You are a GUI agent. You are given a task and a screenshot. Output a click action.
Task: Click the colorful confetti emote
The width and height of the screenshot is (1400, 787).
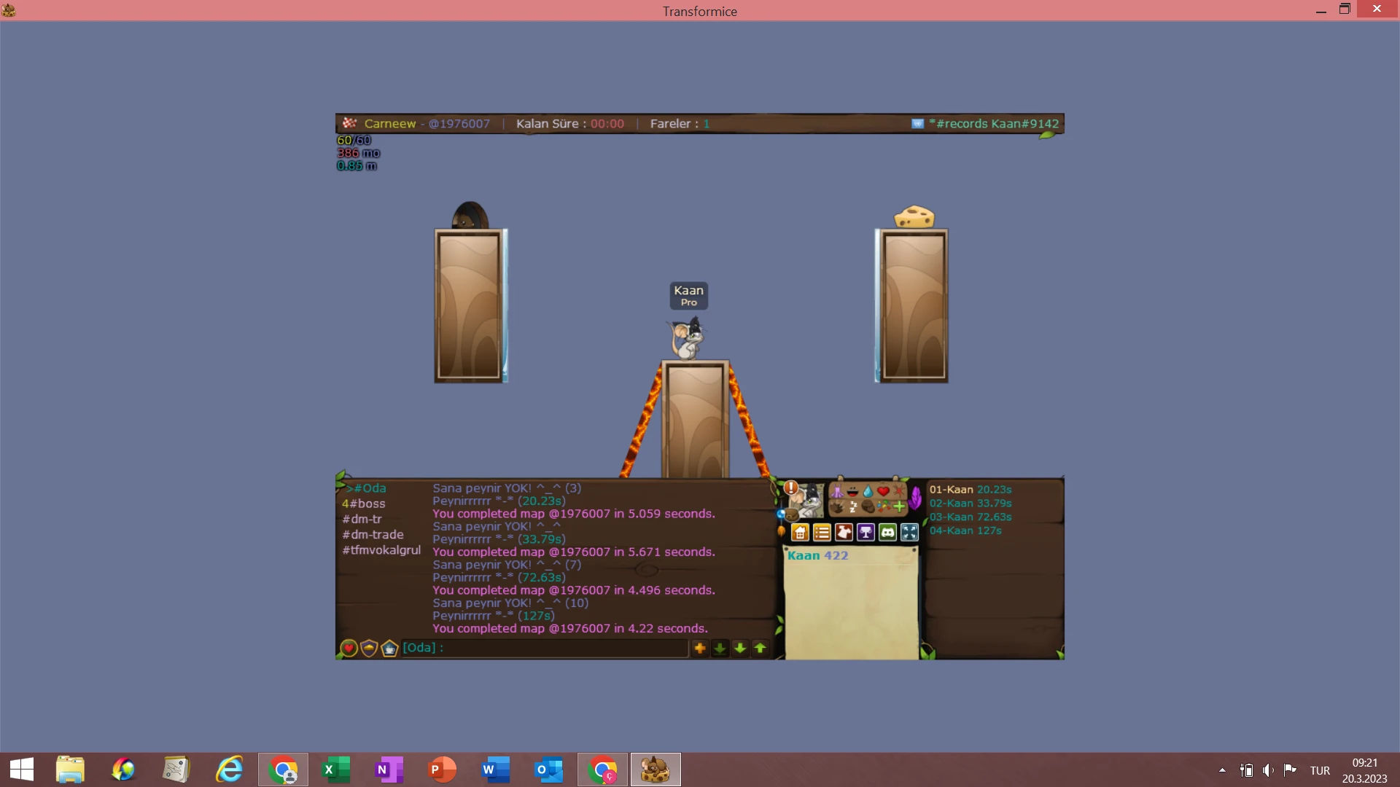(x=883, y=506)
